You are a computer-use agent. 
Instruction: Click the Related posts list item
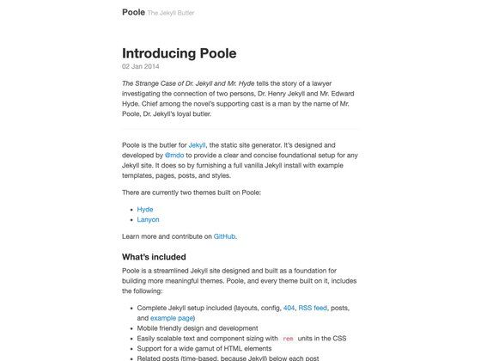[x=228, y=358]
